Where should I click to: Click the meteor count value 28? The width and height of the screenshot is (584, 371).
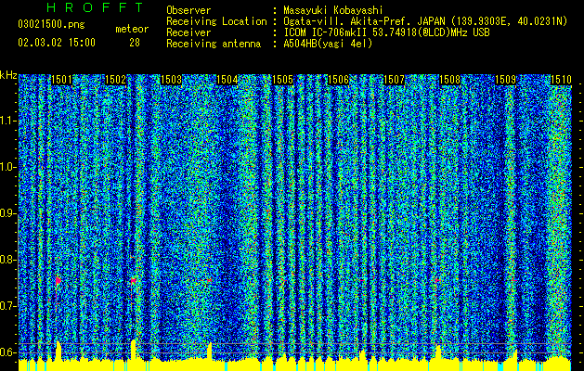(135, 43)
